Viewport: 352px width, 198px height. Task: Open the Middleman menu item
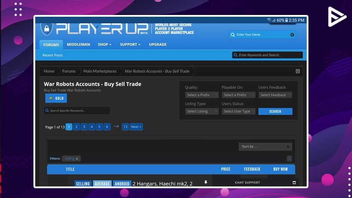coord(78,44)
